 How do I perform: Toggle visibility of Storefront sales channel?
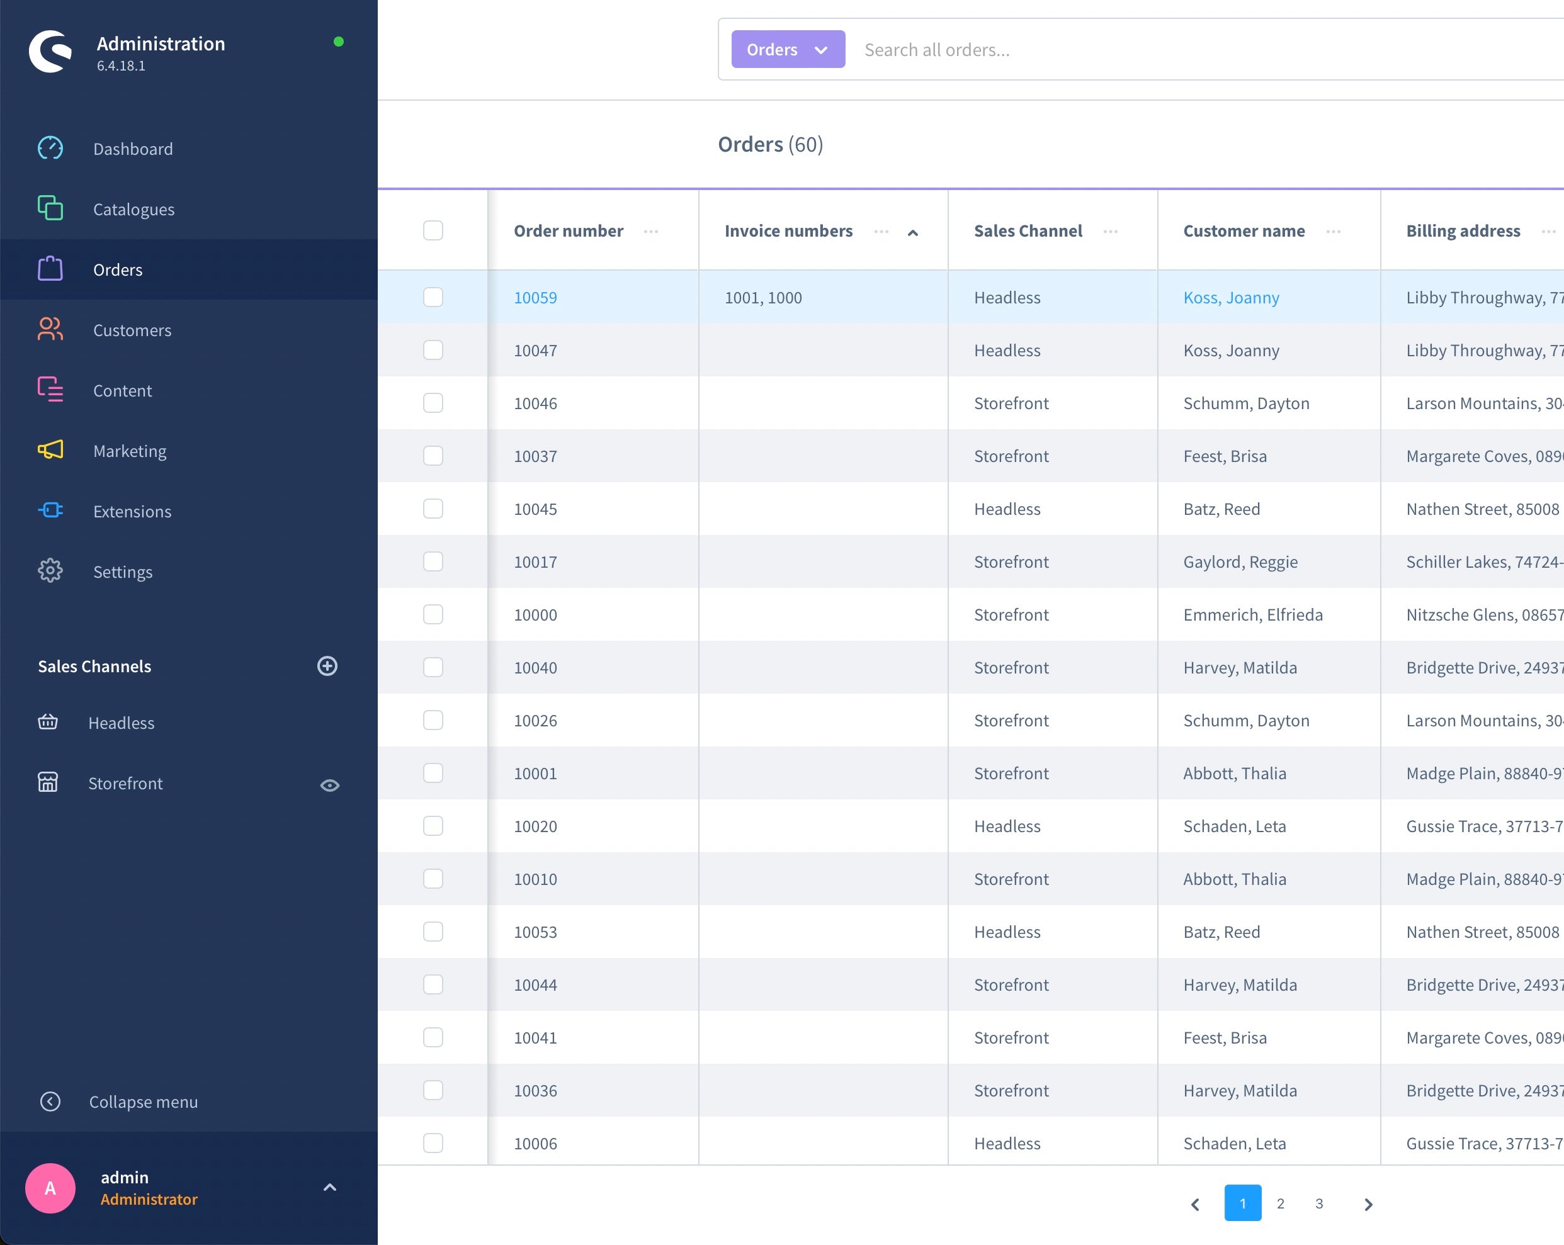pyautogui.click(x=332, y=785)
